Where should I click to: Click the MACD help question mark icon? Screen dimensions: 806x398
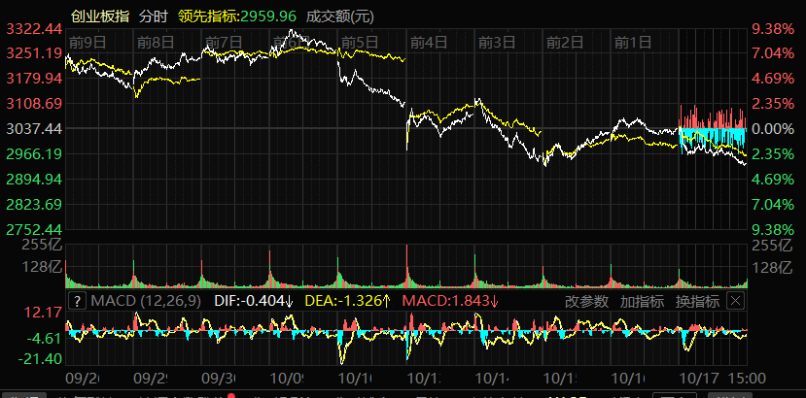click(78, 301)
